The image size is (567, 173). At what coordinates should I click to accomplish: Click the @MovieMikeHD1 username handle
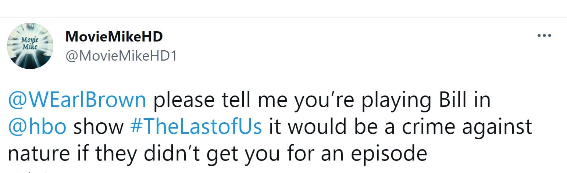pyautogui.click(x=121, y=57)
